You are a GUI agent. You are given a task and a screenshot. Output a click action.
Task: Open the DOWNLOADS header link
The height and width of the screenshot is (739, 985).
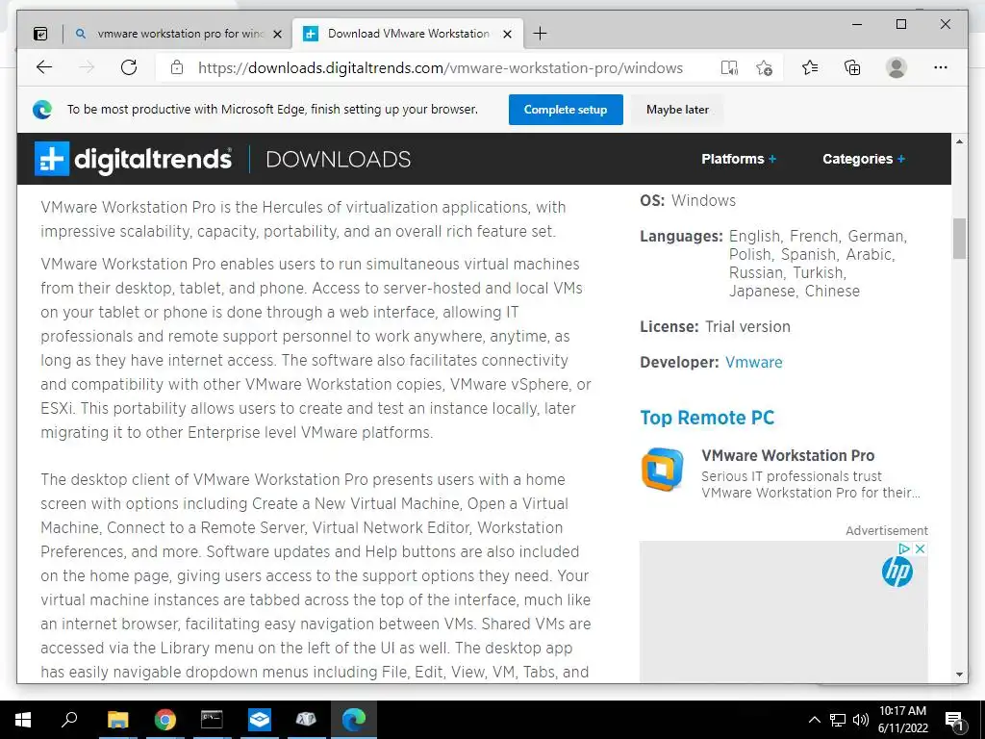click(x=338, y=159)
